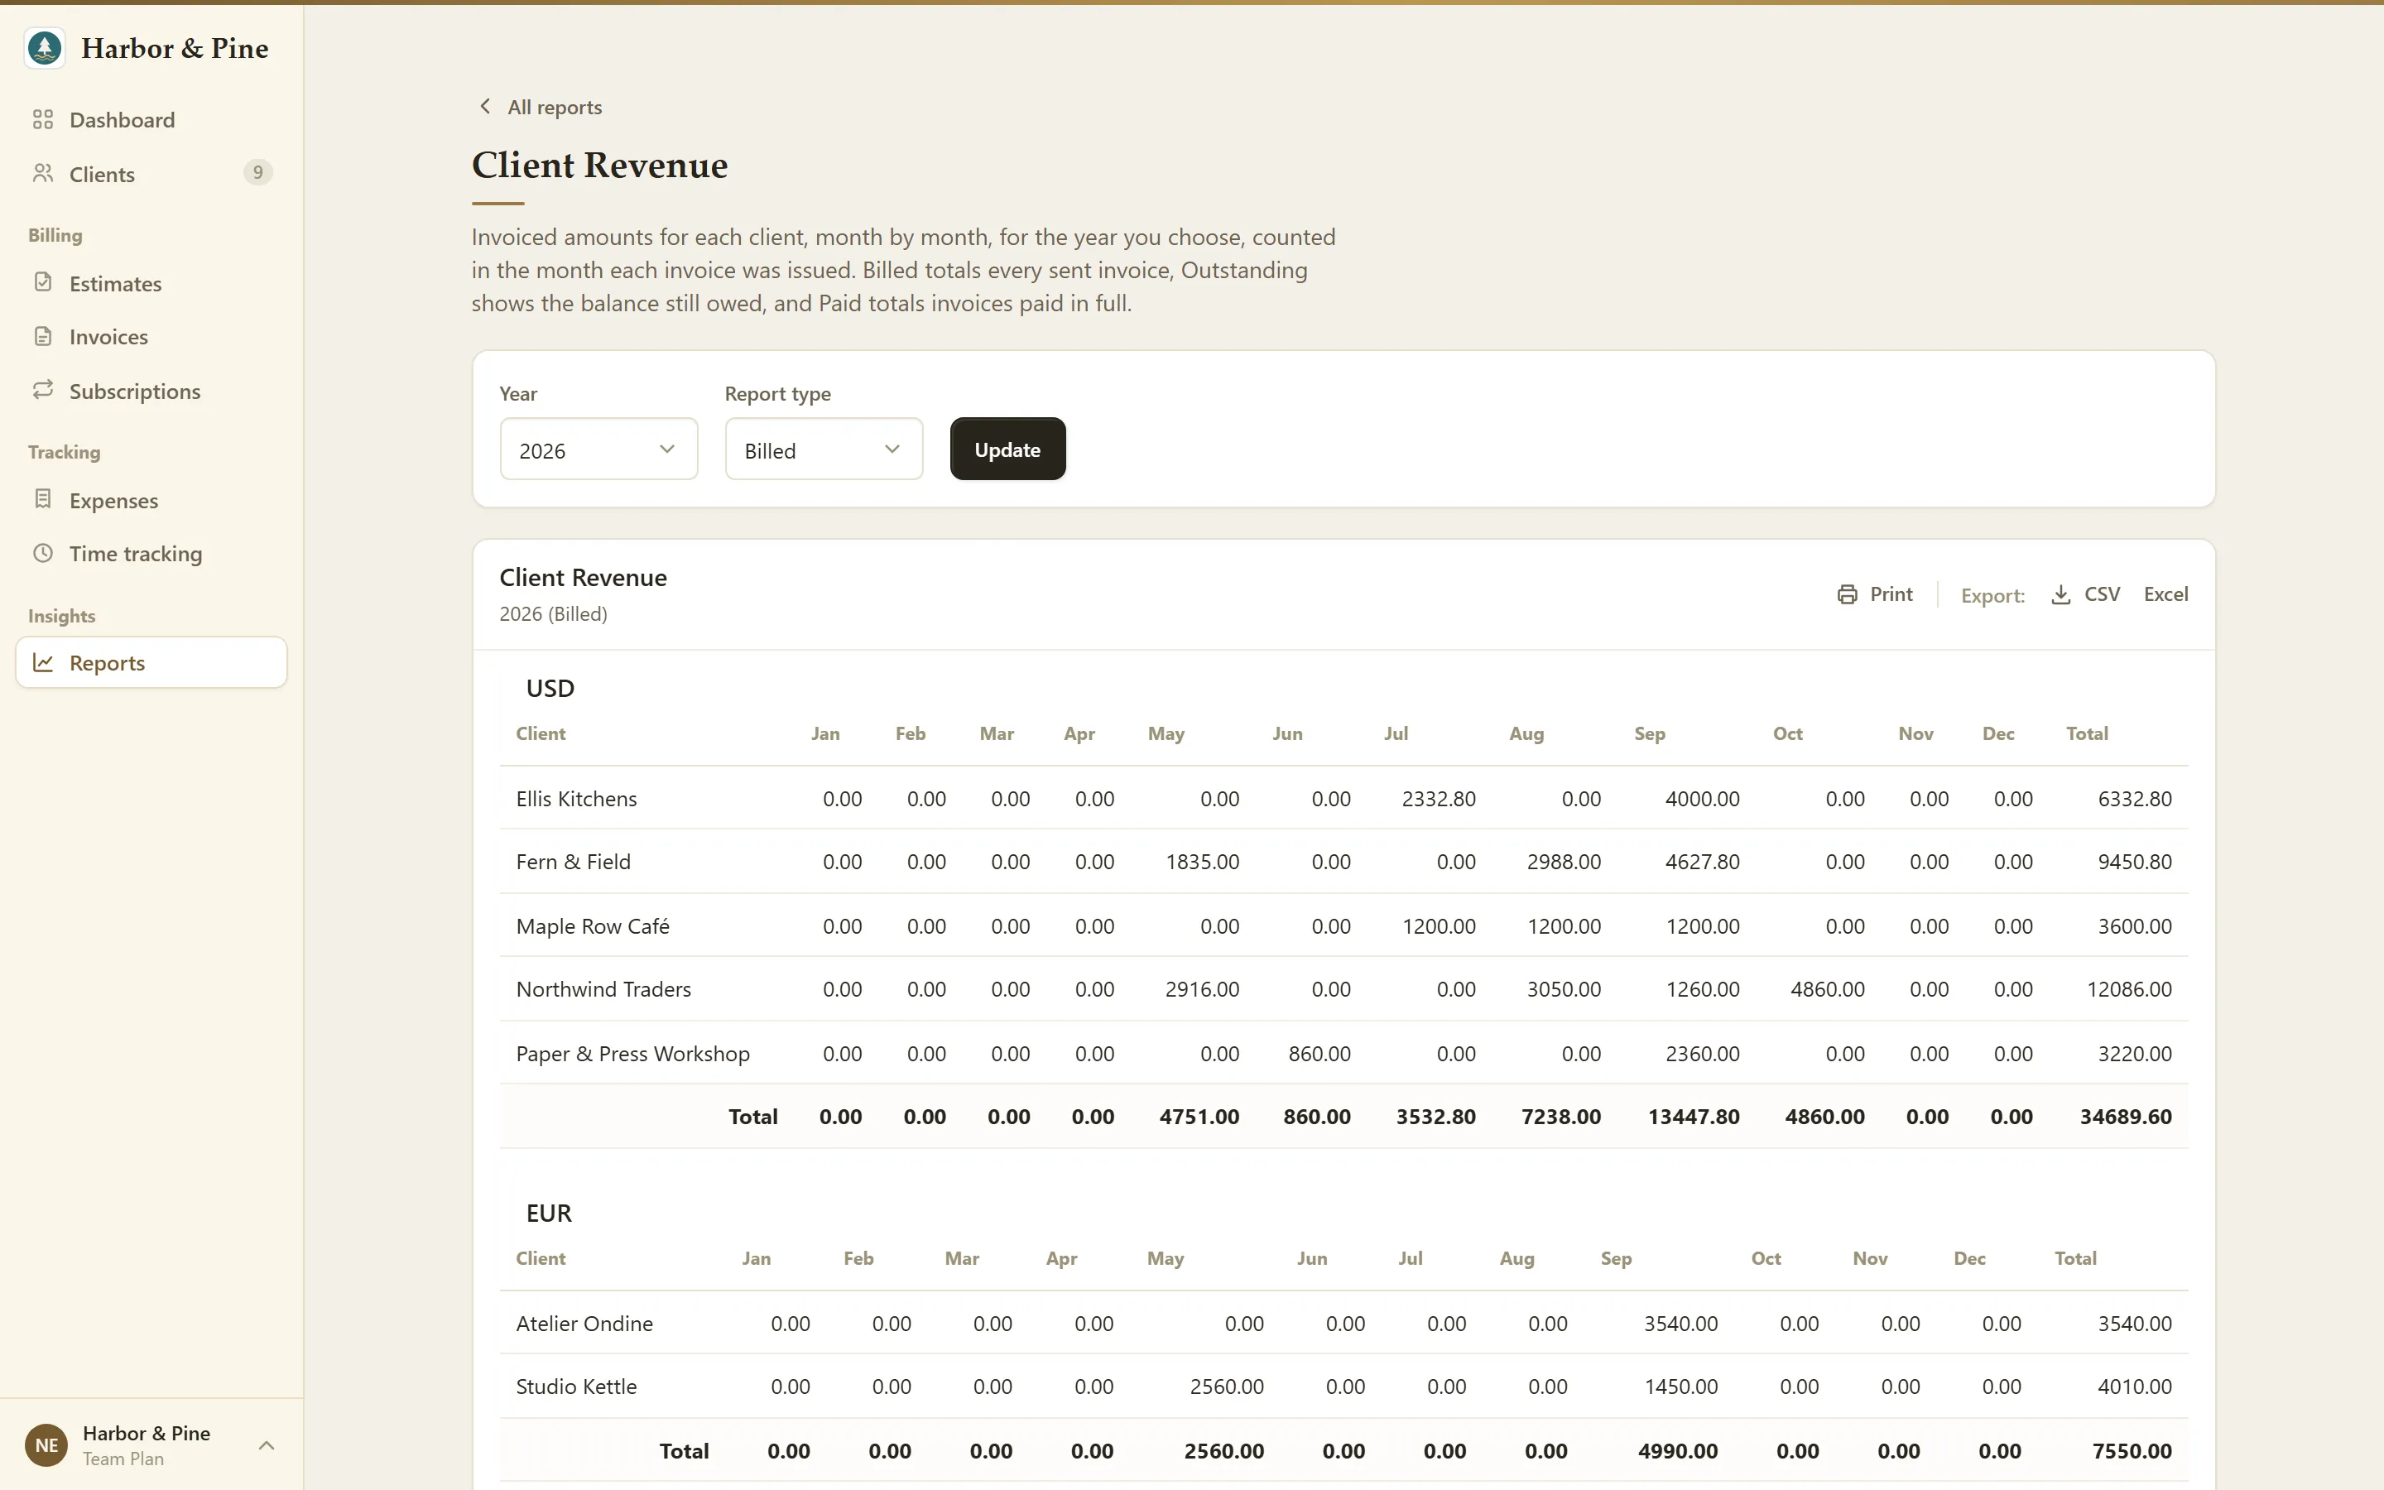2384x1490 pixels.
Task: Go to the Clients section
Action: (x=151, y=174)
